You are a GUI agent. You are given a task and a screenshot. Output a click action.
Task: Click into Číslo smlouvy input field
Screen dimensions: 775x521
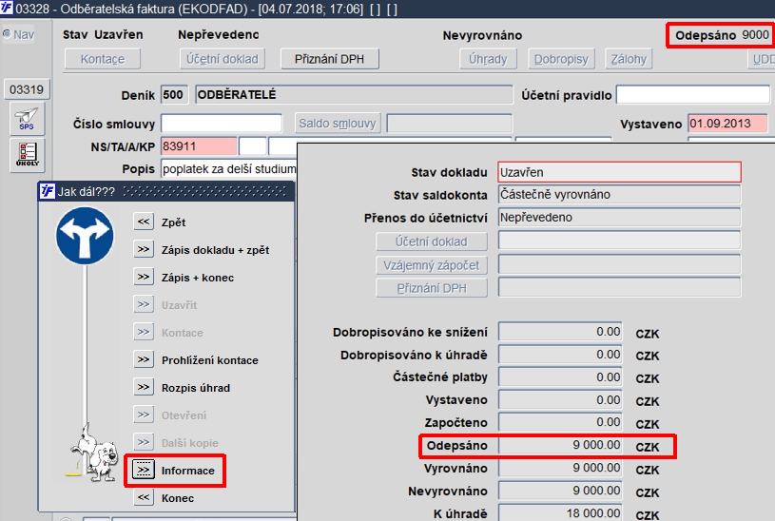(x=222, y=124)
